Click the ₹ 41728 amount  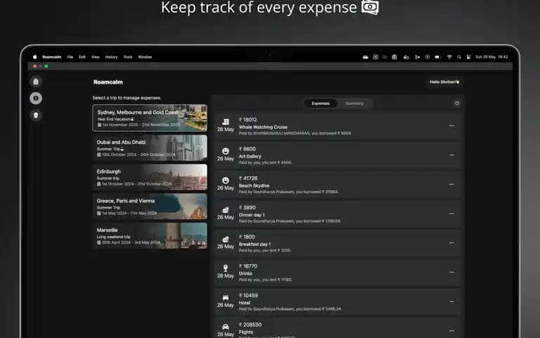point(248,178)
